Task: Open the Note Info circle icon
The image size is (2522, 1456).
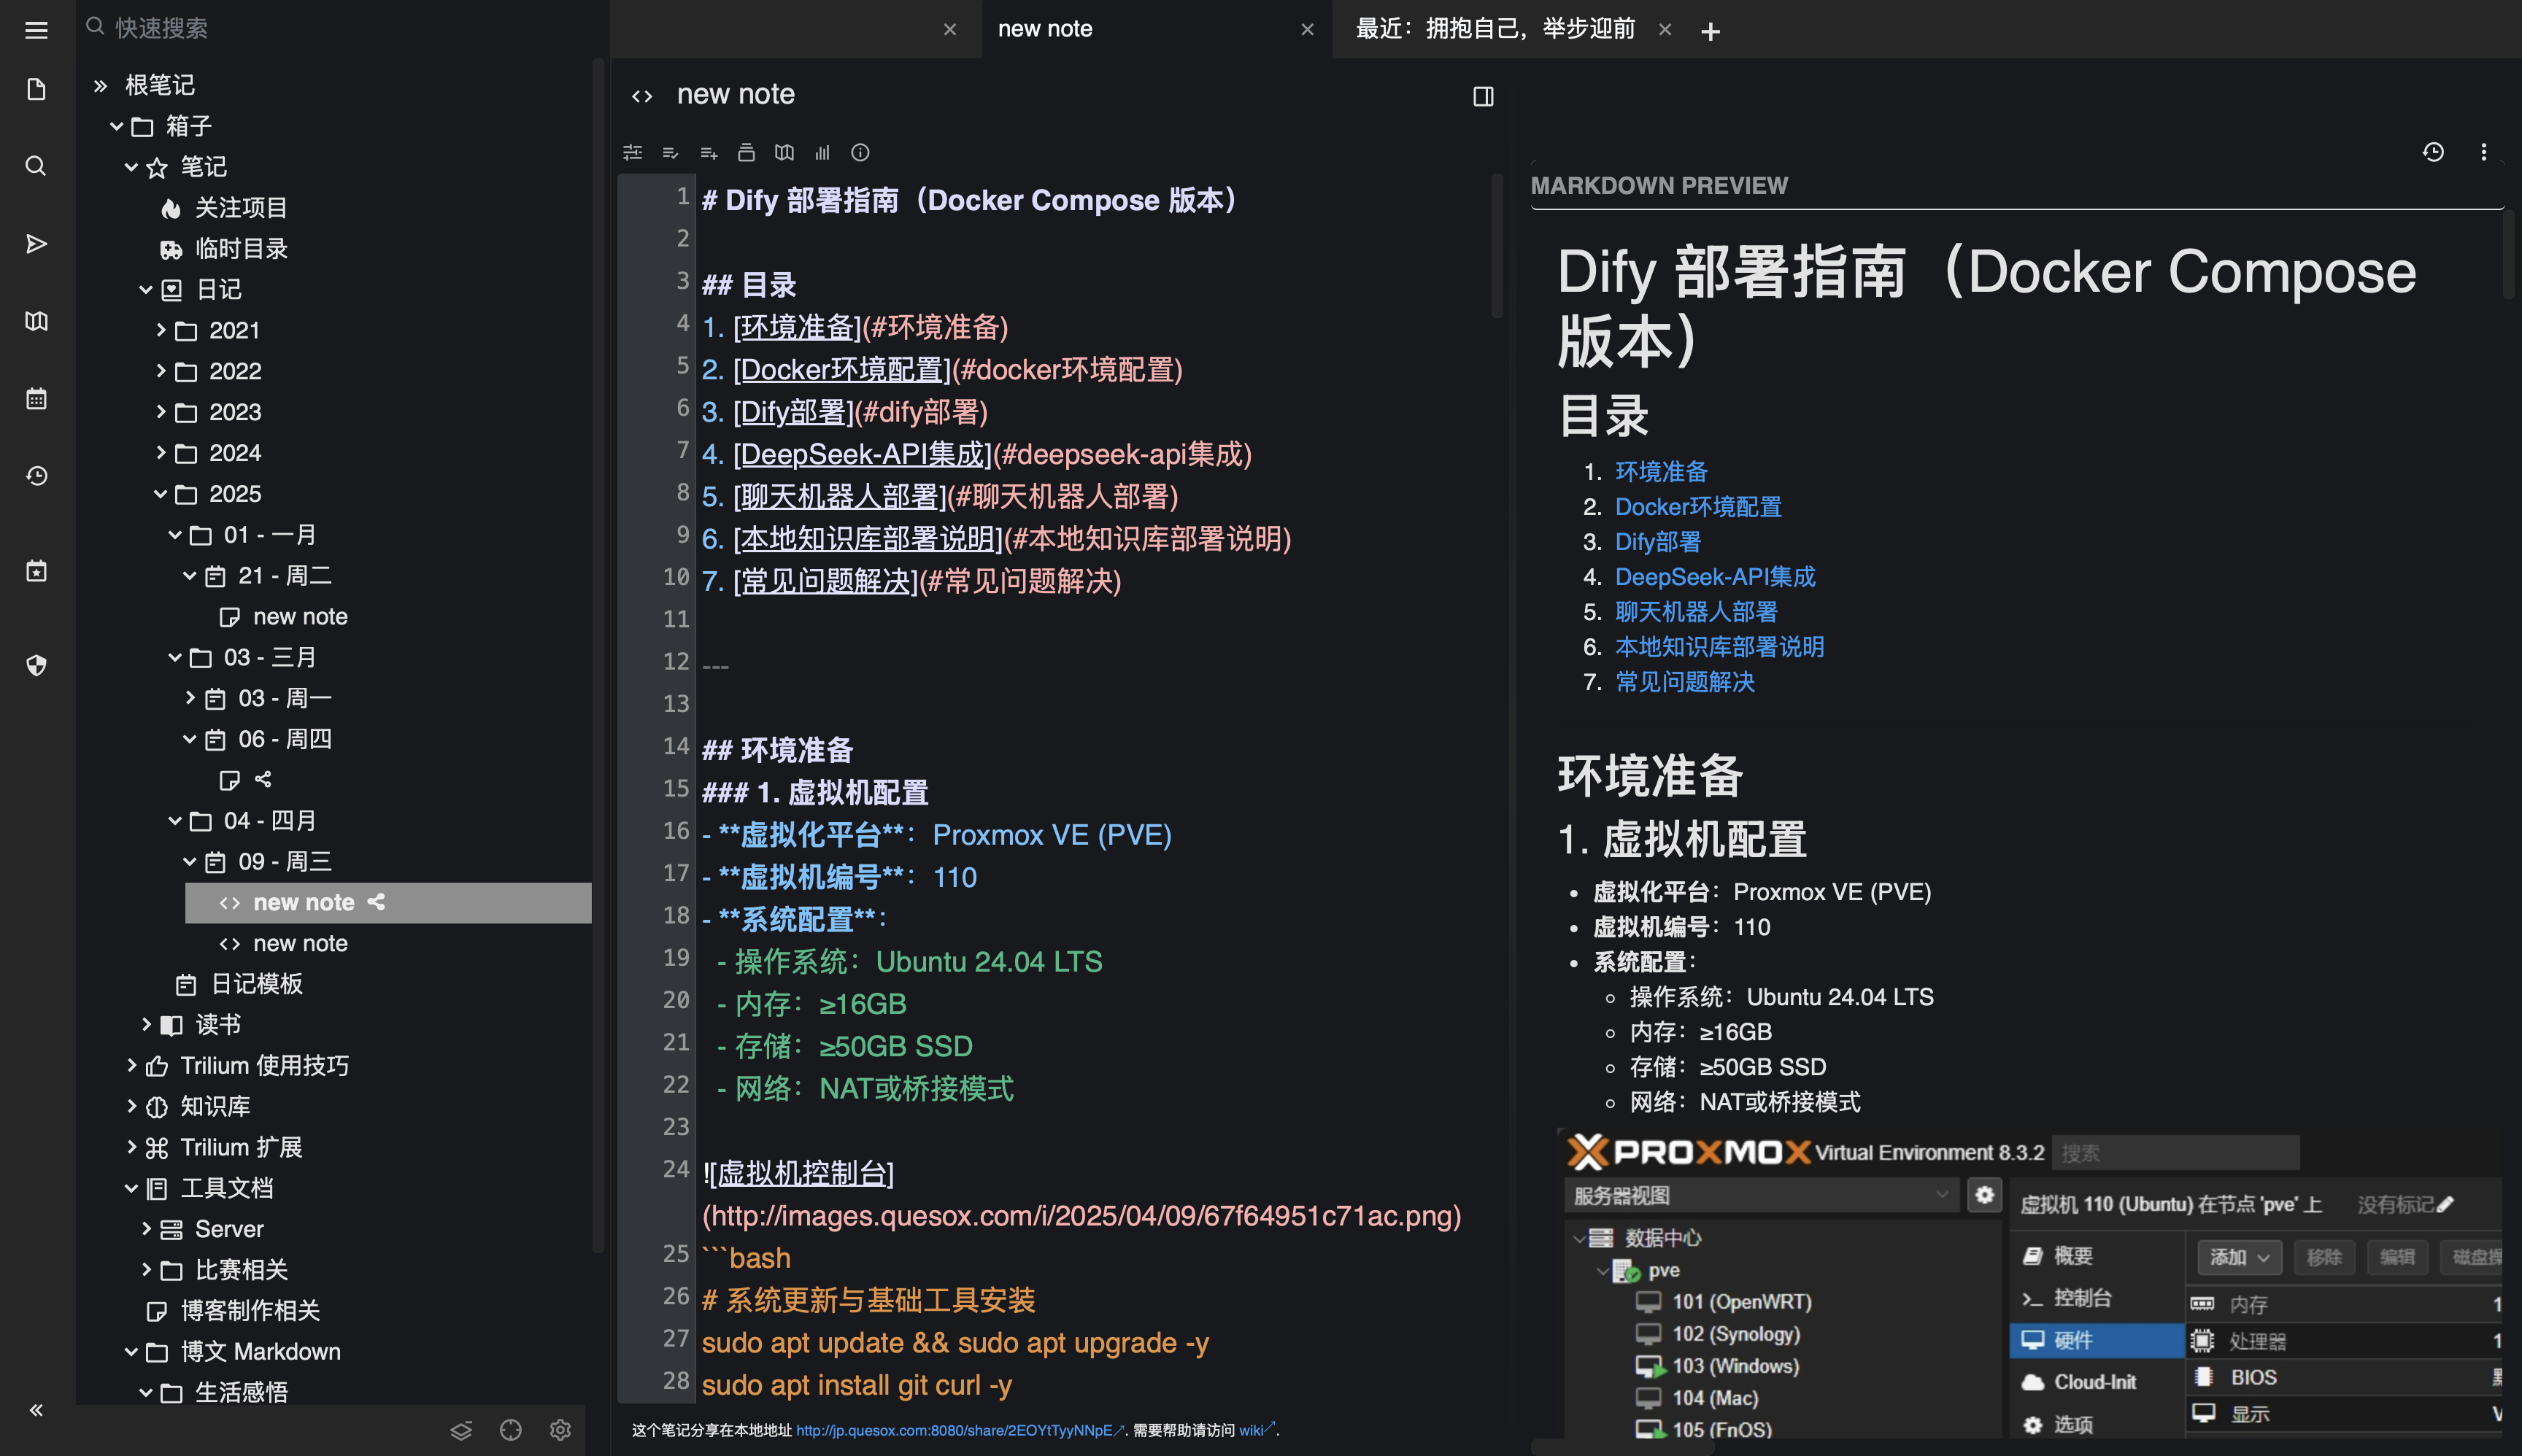Action: click(860, 153)
